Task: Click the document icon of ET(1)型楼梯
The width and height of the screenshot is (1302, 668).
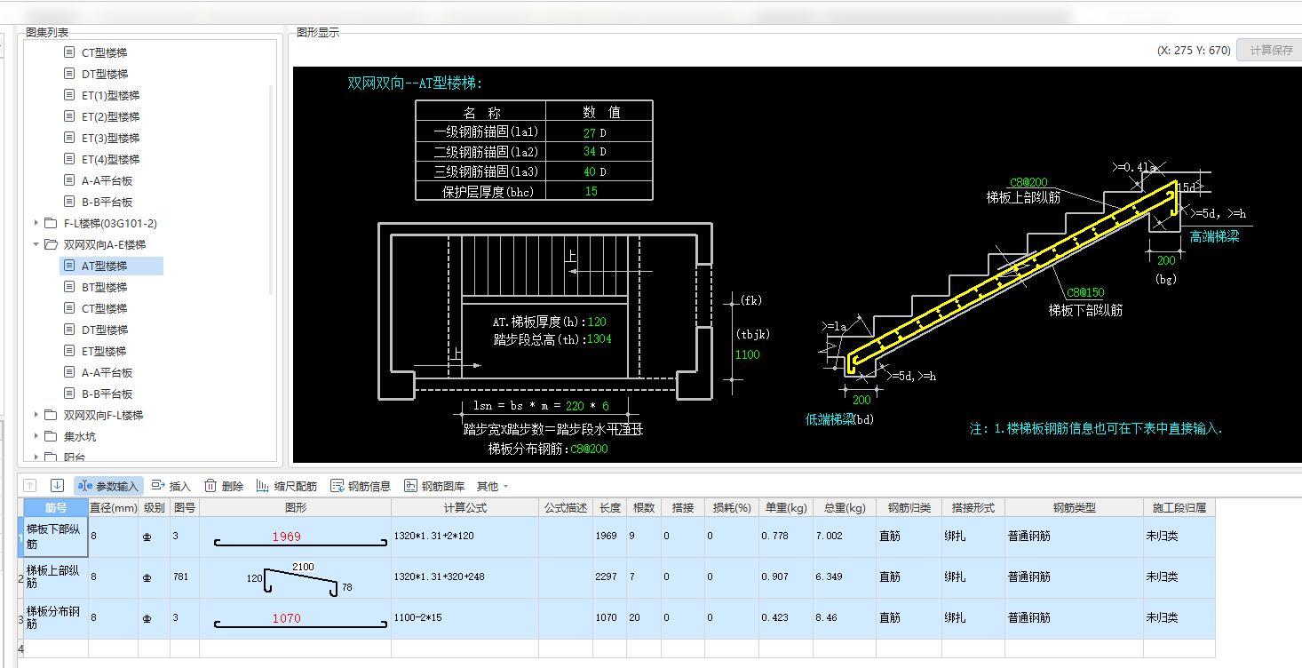Action: coord(69,95)
